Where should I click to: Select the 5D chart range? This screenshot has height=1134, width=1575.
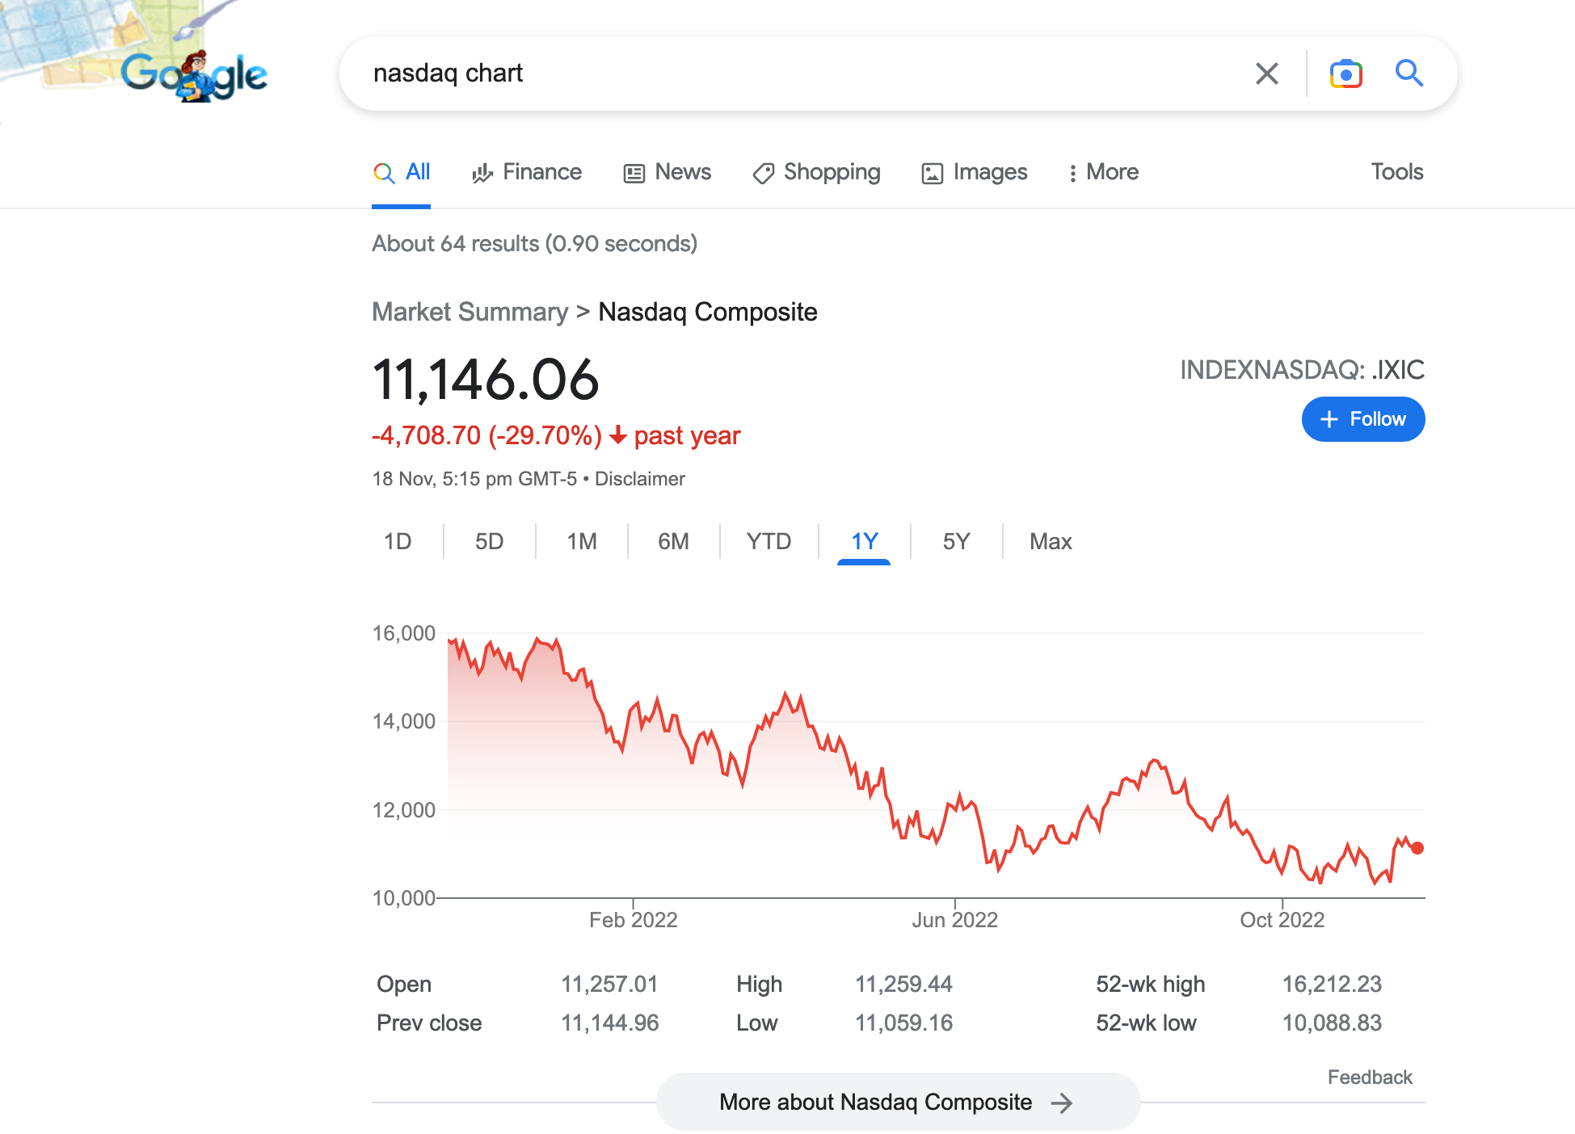[489, 541]
